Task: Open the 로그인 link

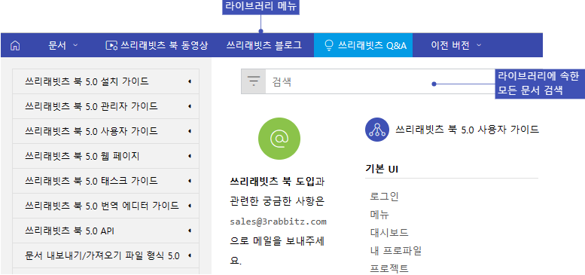Action: tap(384, 197)
